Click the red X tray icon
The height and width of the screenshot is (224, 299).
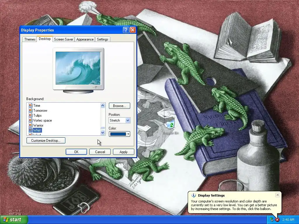click(x=277, y=220)
